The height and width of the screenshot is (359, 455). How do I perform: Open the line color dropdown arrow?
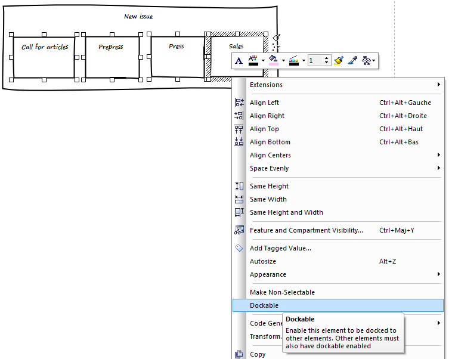click(304, 61)
